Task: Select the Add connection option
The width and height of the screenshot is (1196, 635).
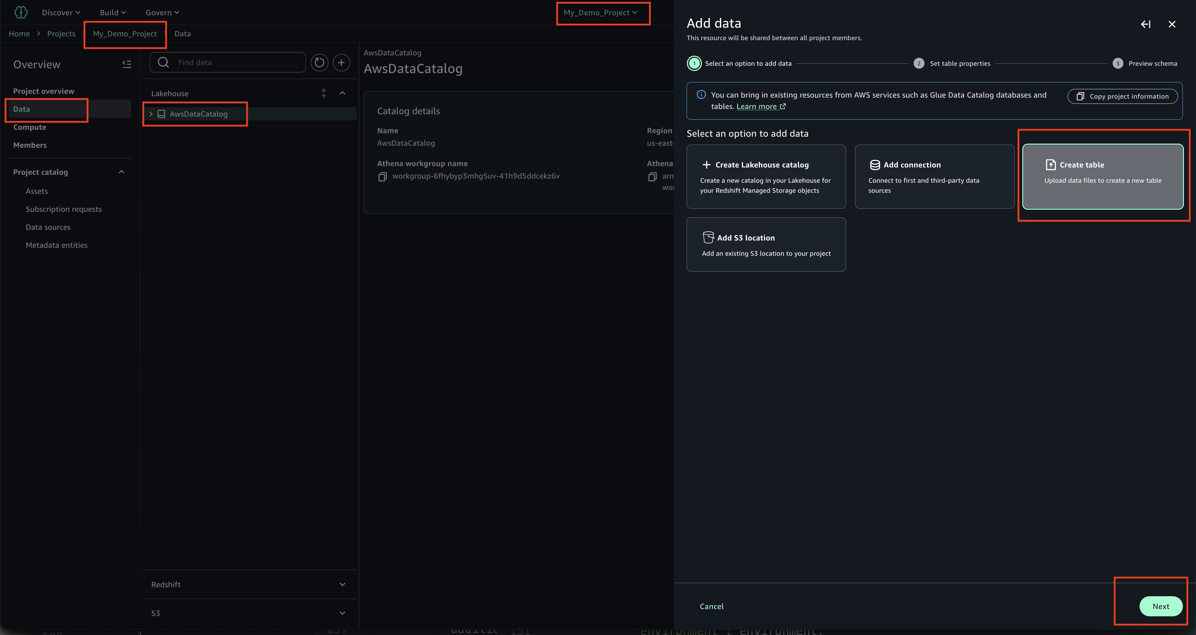Action: tap(934, 176)
